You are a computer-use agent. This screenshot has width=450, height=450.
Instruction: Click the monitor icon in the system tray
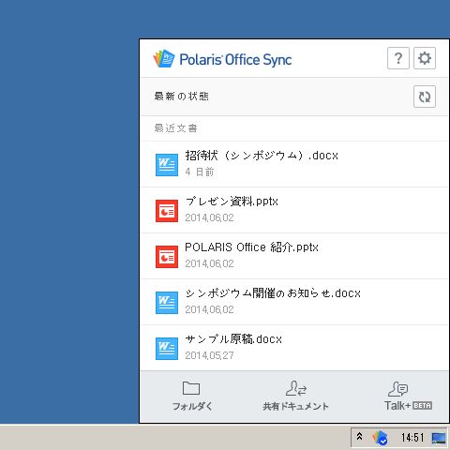[x=439, y=438]
